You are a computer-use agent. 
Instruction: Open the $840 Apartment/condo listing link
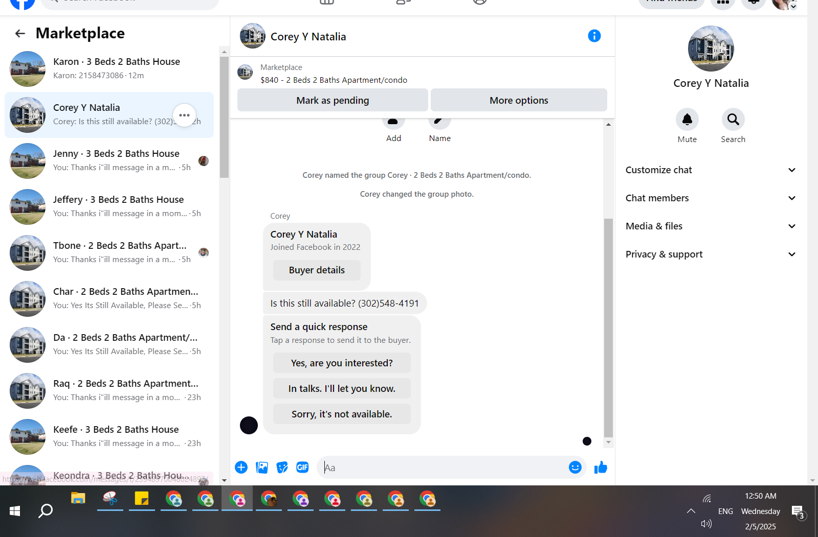coord(334,80)
